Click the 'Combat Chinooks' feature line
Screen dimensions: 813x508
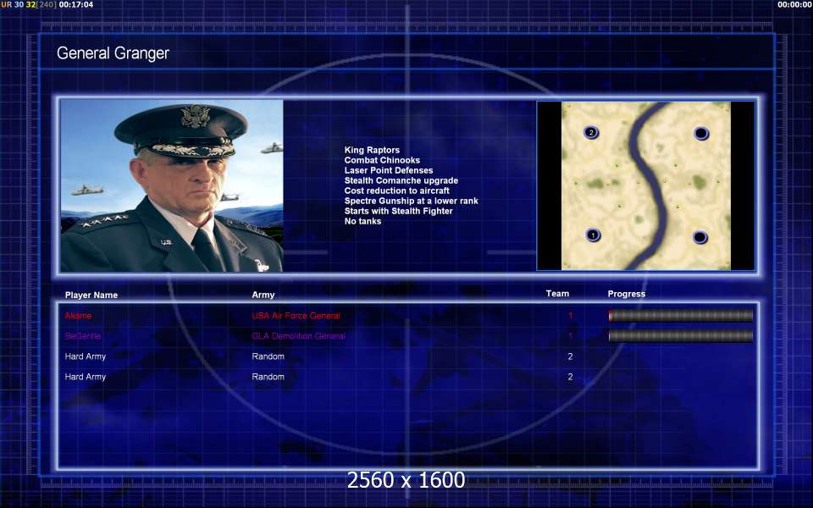(x=382, y=160)
